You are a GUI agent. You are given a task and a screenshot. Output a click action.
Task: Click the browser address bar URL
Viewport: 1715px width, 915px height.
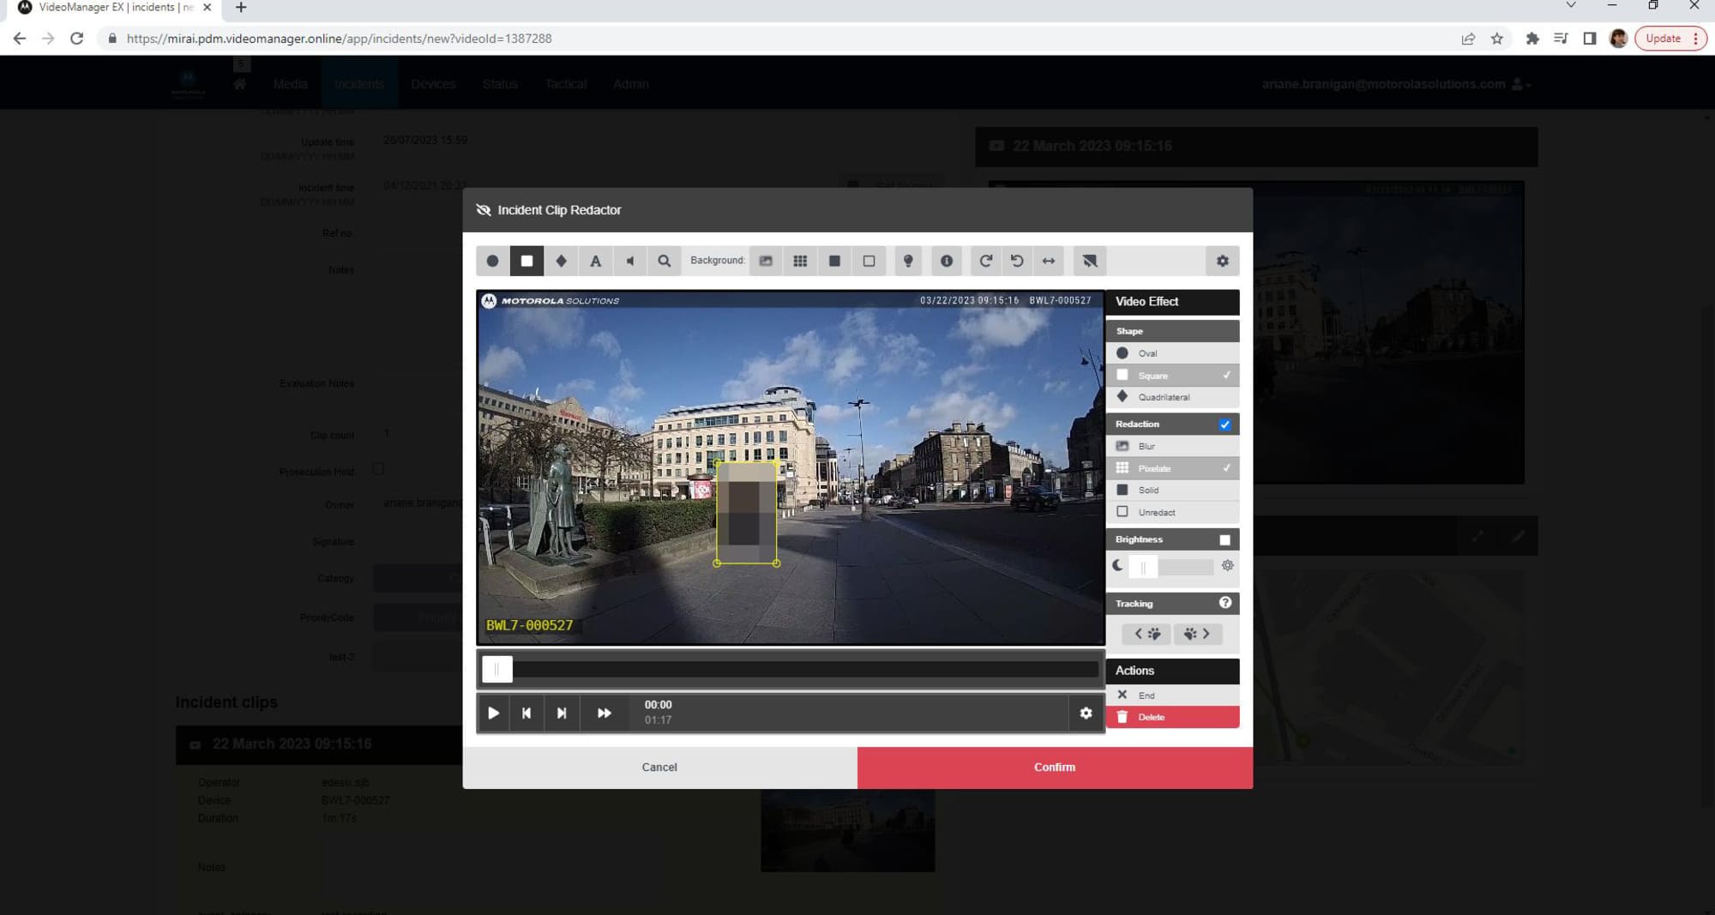coord(339,39)
